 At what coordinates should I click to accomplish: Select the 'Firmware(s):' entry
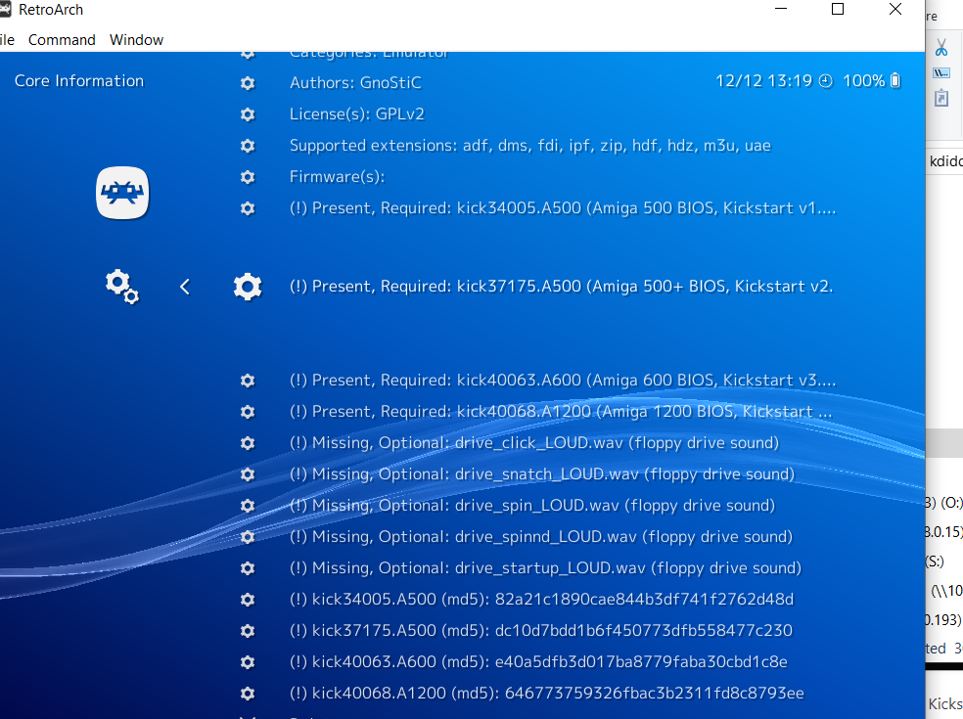coord(338,177)
